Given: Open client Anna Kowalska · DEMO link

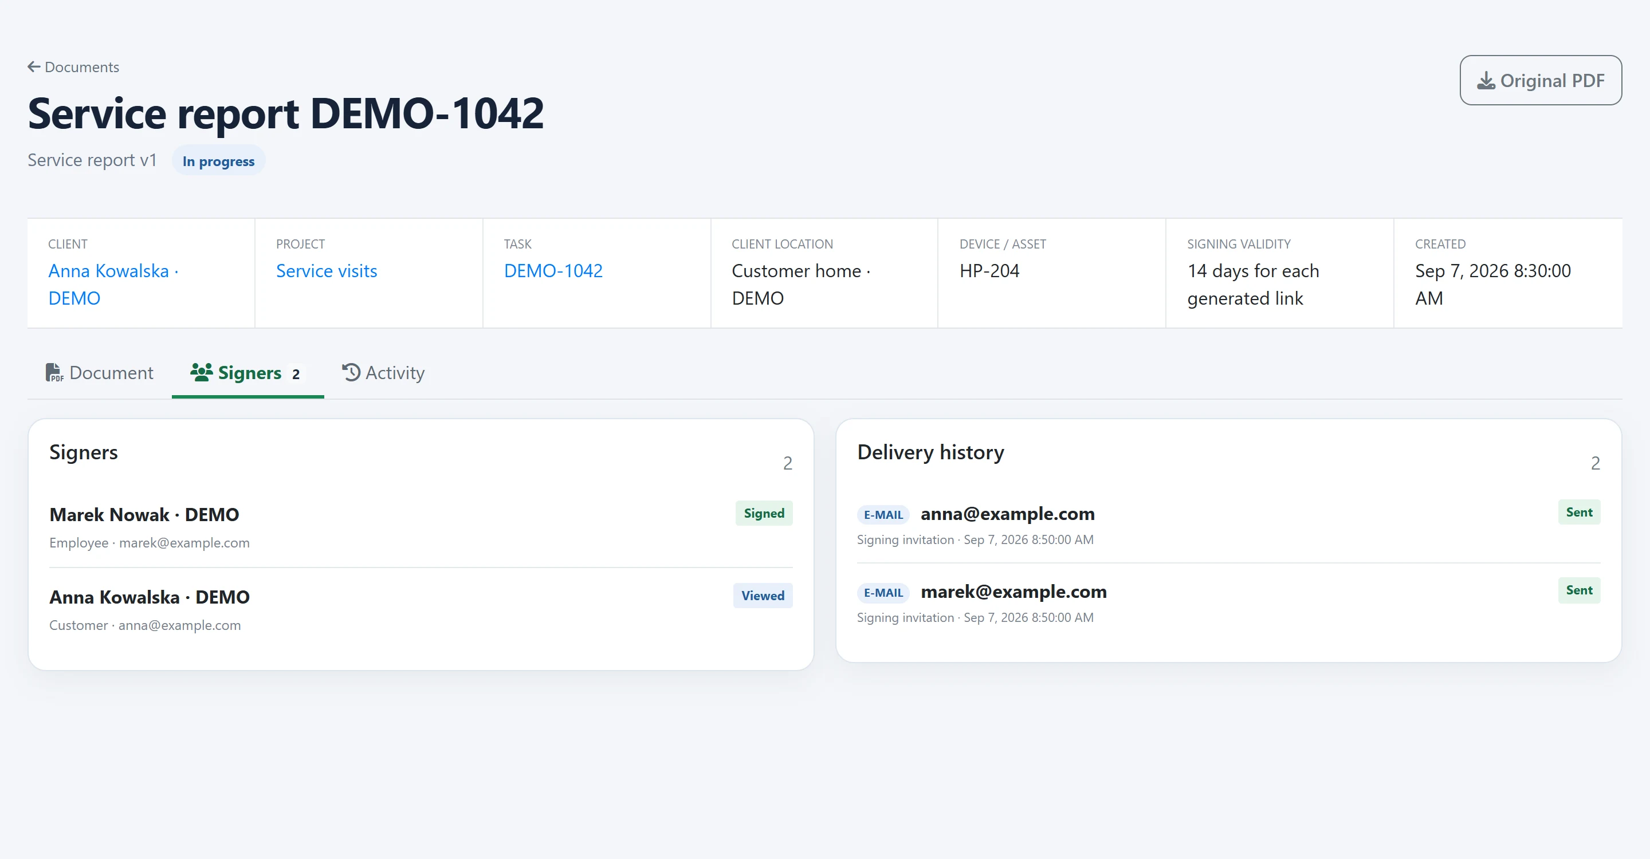Looking at the screenshot, I should point(113,284).
